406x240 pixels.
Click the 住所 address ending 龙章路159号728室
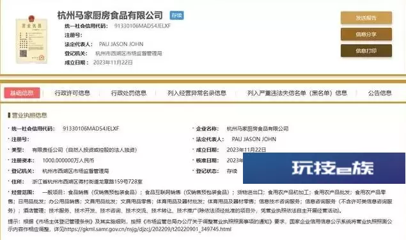point(87,181)
